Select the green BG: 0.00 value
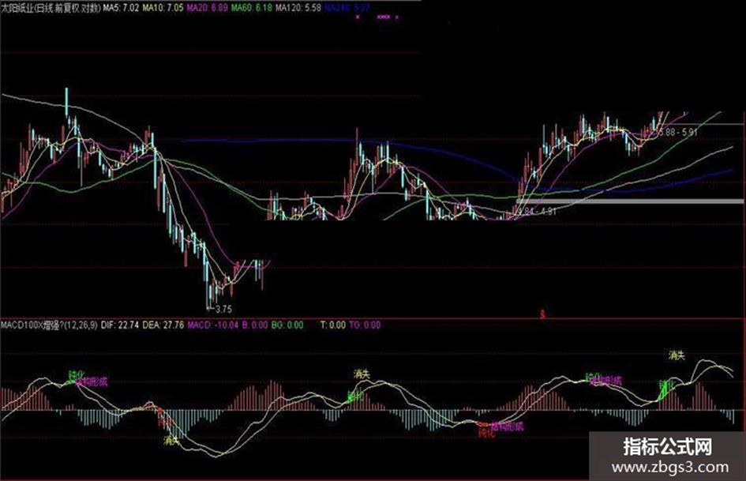 [287, 325]
